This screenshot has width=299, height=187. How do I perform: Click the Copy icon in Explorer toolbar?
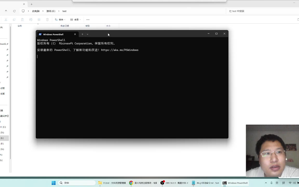pos(14,20)
